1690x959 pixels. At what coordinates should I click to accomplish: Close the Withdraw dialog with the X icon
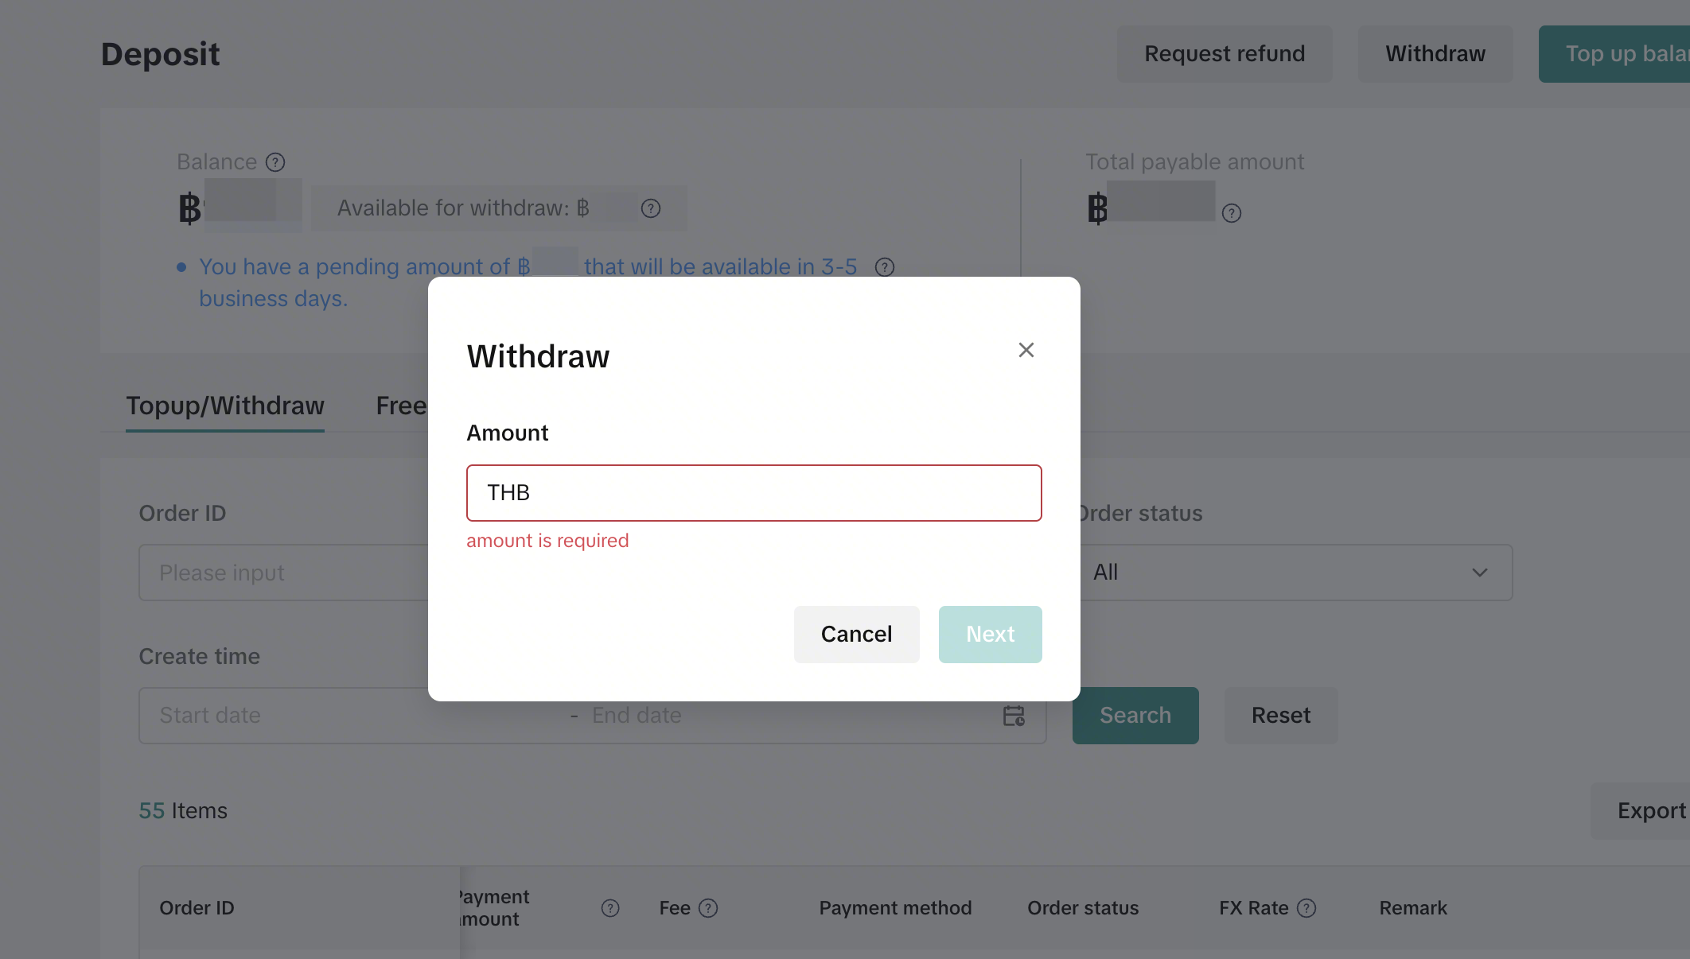pyautogui.click(x=1026, y=350)
